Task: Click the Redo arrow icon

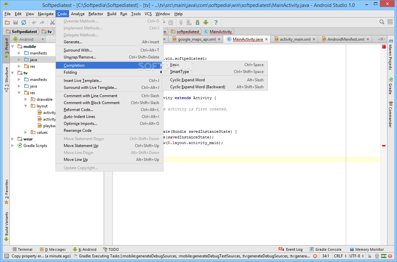Action: coord(42,22)
